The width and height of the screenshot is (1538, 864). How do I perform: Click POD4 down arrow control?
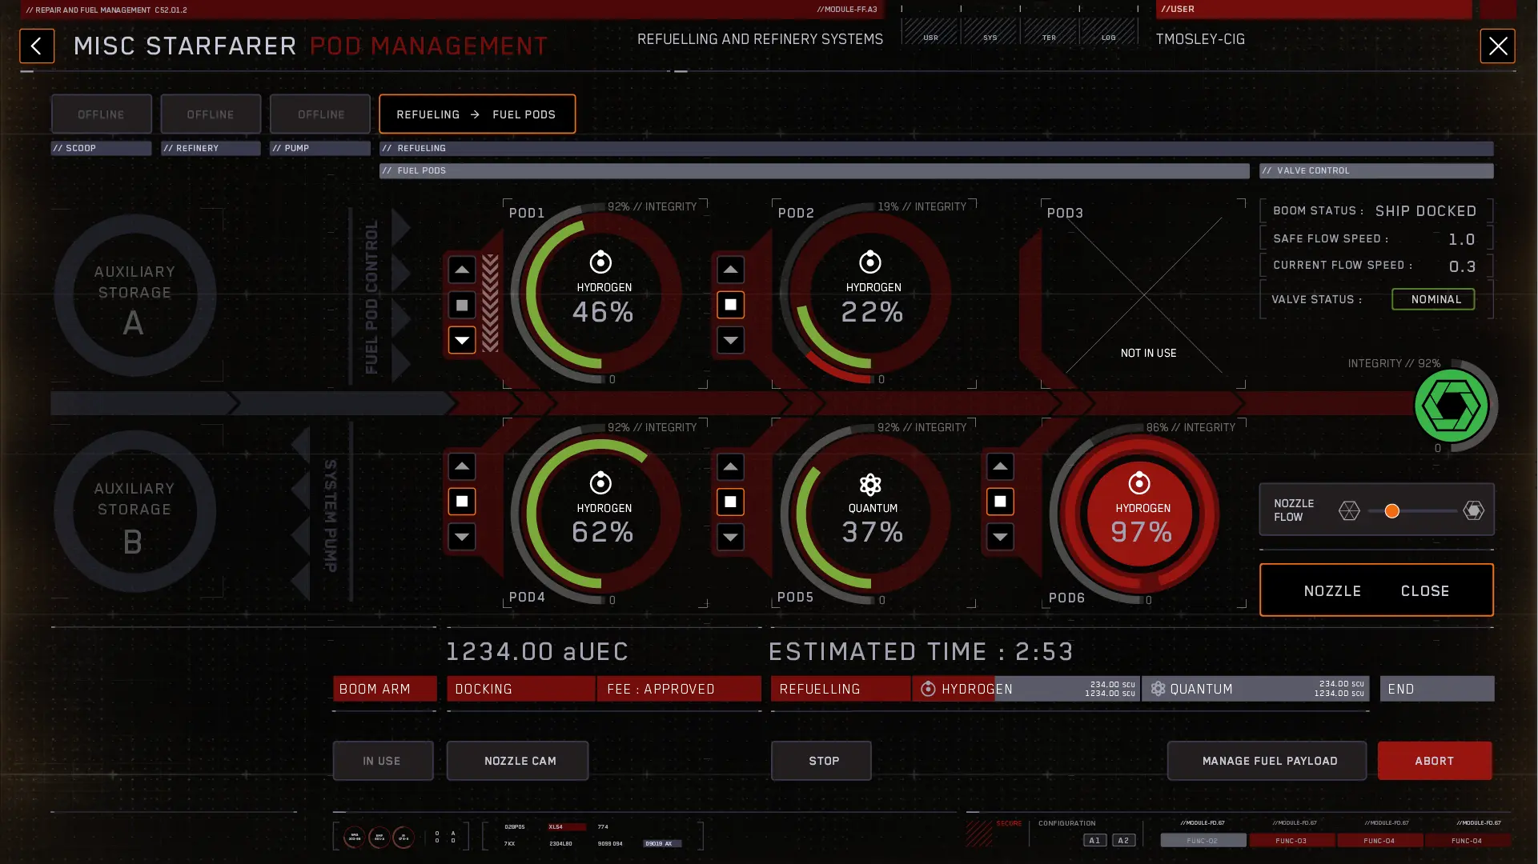pos(462,537)
